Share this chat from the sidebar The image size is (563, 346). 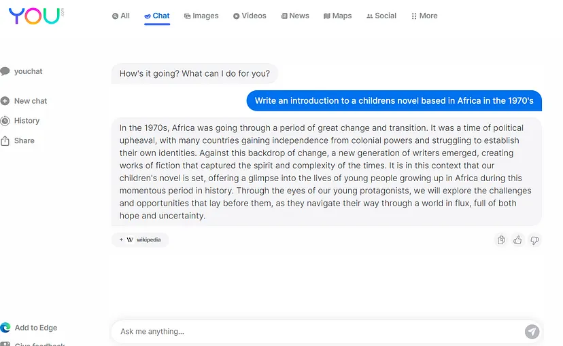click(18, 140)
